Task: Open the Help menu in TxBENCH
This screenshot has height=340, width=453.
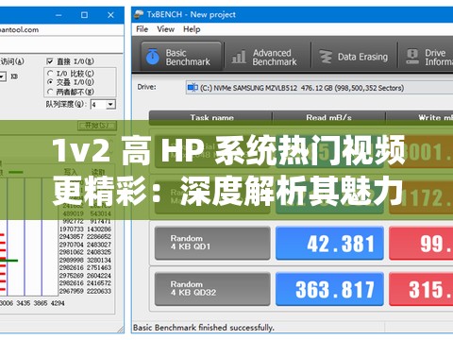Action: [x=192, y=29]
